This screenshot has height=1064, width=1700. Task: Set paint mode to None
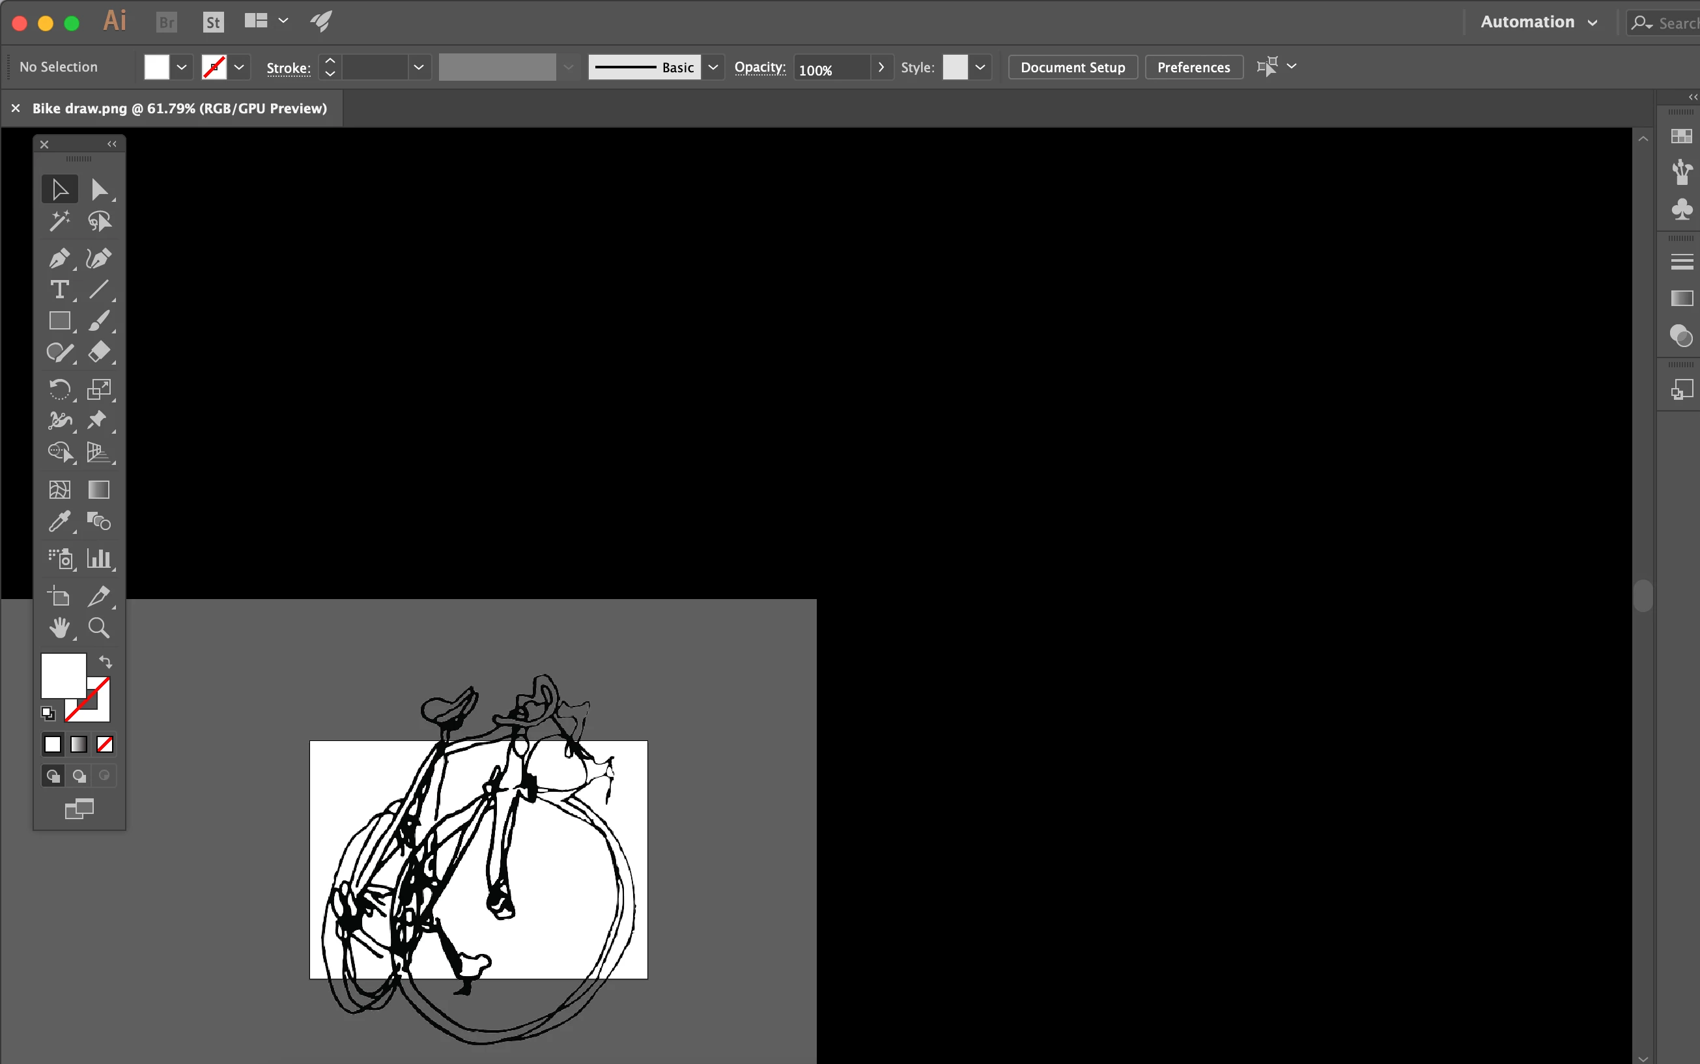pyautogui.click(x=105, y=744)
